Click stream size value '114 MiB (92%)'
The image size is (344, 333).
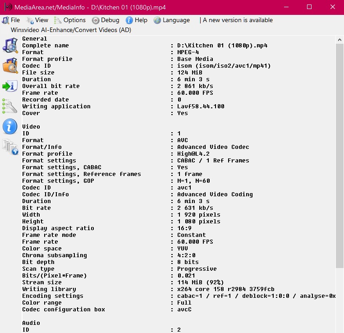pos(200,282)
